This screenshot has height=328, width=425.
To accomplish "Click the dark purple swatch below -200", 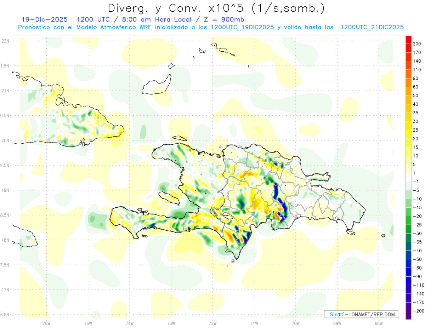I will pyautogui.click(x=408, y=315).
